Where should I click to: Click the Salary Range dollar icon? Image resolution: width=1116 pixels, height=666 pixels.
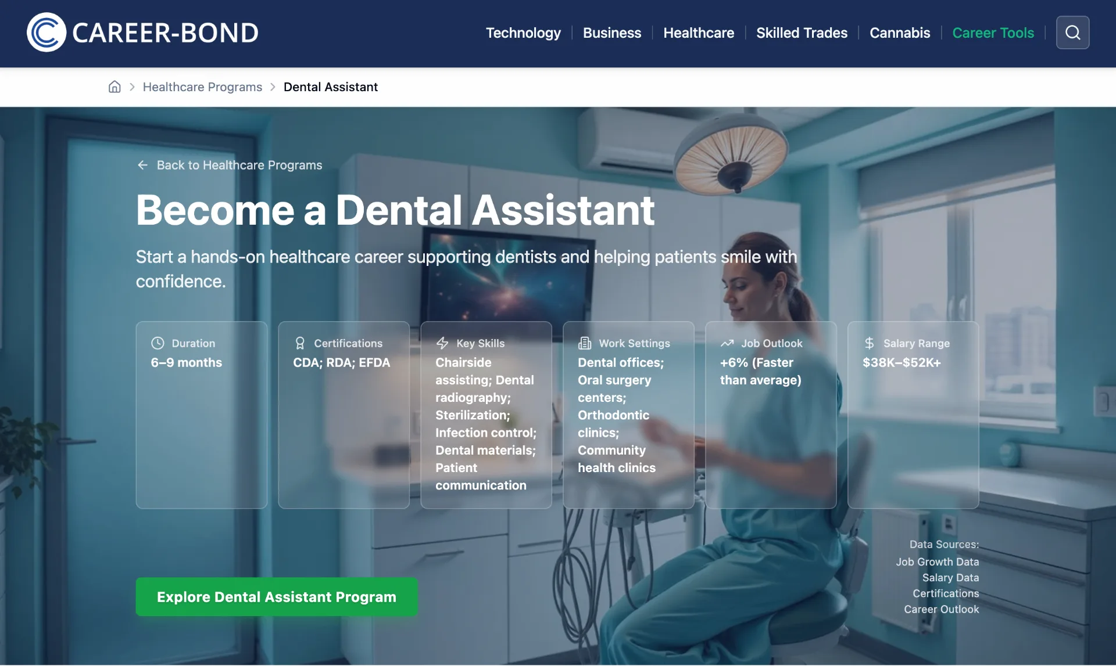[869, 343]
